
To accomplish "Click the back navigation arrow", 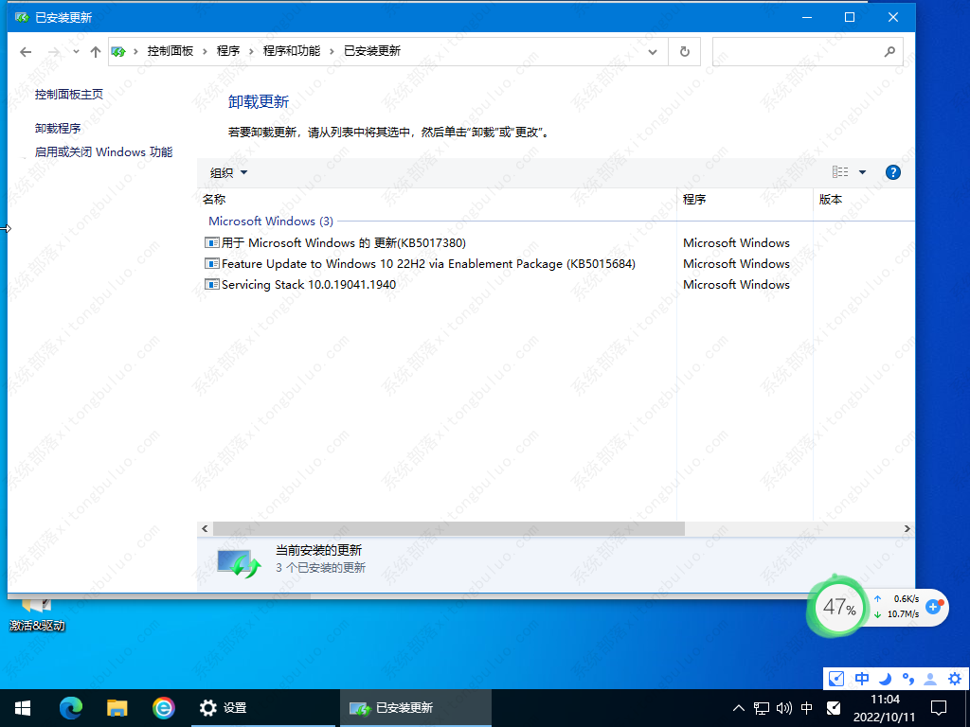I will 26,51.
